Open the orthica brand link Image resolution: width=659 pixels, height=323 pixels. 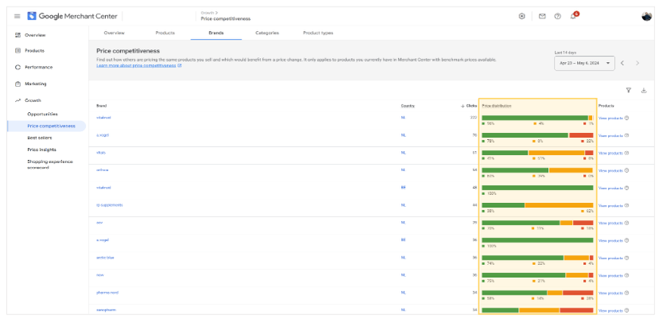103,170
